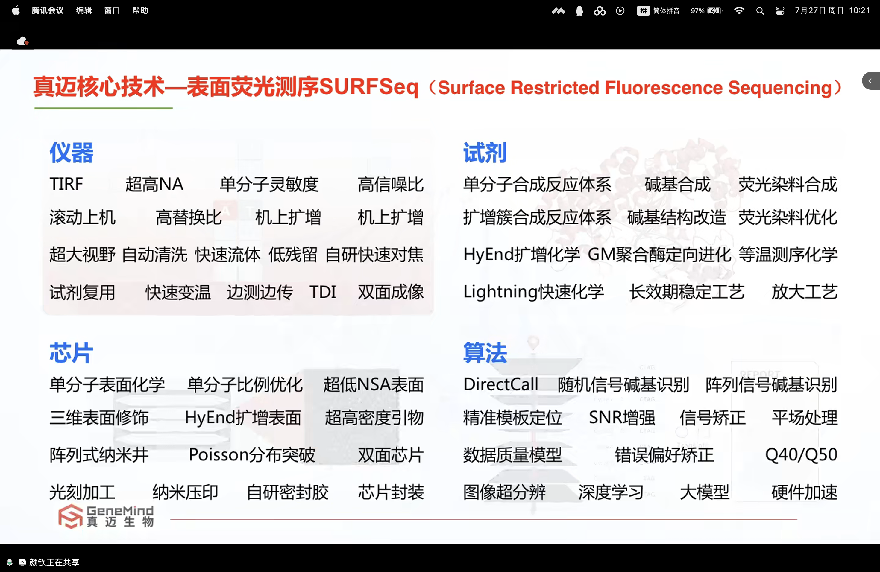Click the battery status icon
The height and width of the screenshot is (572, 880).
[x=707, y=11]
